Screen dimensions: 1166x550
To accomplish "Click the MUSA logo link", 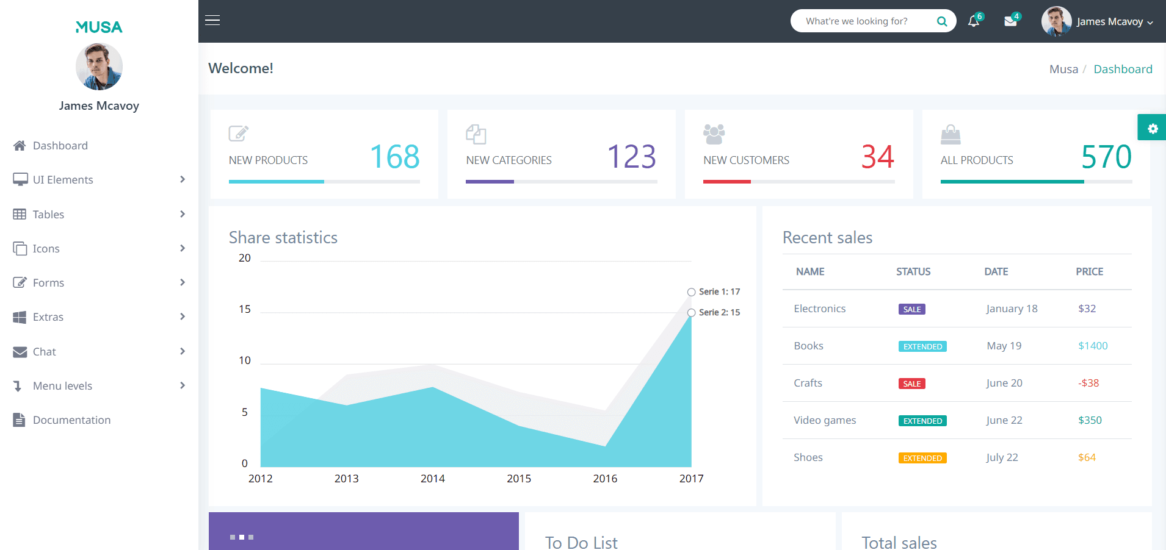I will (99, 27).
